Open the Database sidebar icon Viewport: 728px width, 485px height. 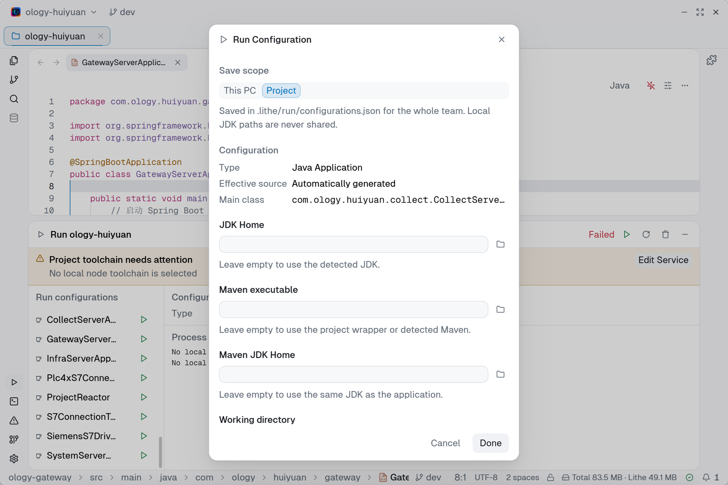click(x=14, y=118)
